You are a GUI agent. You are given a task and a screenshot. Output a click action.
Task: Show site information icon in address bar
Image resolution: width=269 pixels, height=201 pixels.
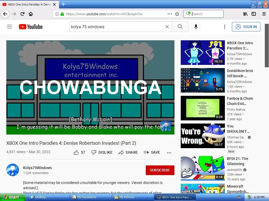point(57,14)
